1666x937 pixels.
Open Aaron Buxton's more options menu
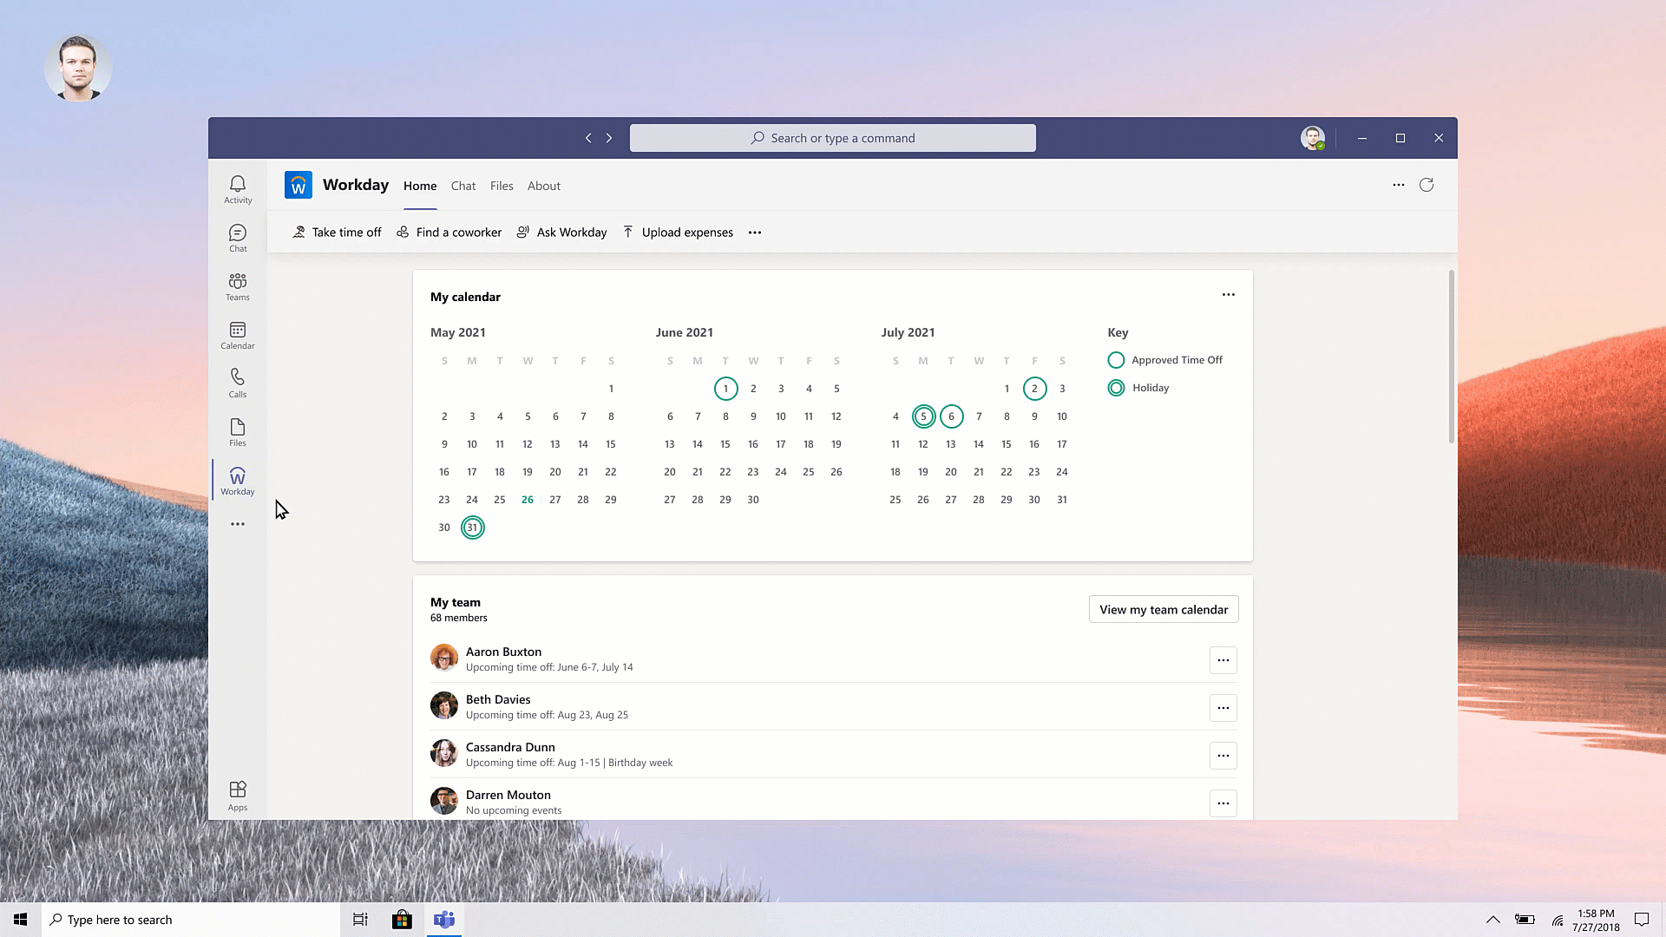pos(1223,660)
